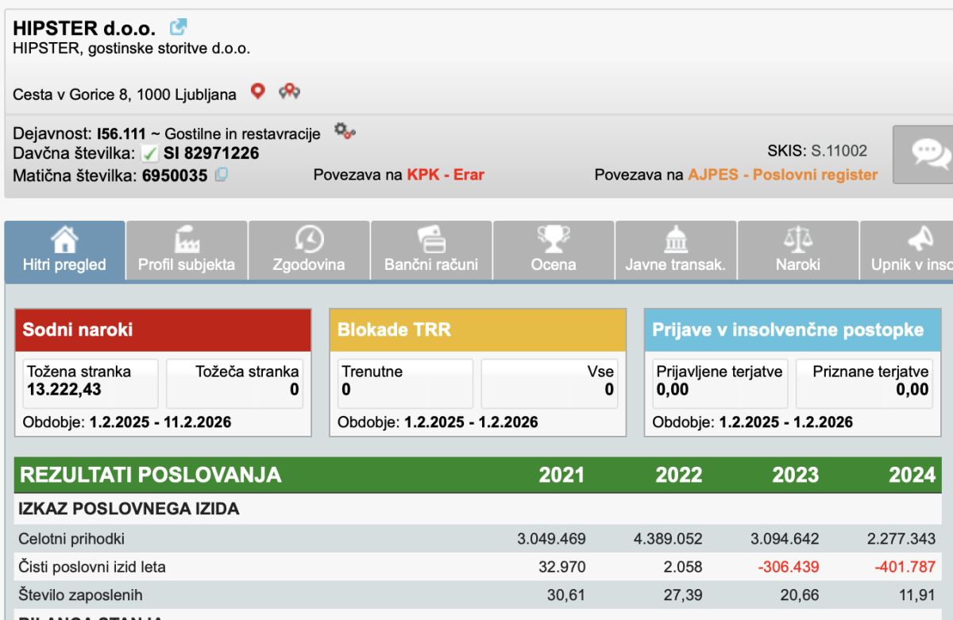Click the multi-pin map icon beside address
953x620 pixels.
point(289,92)
